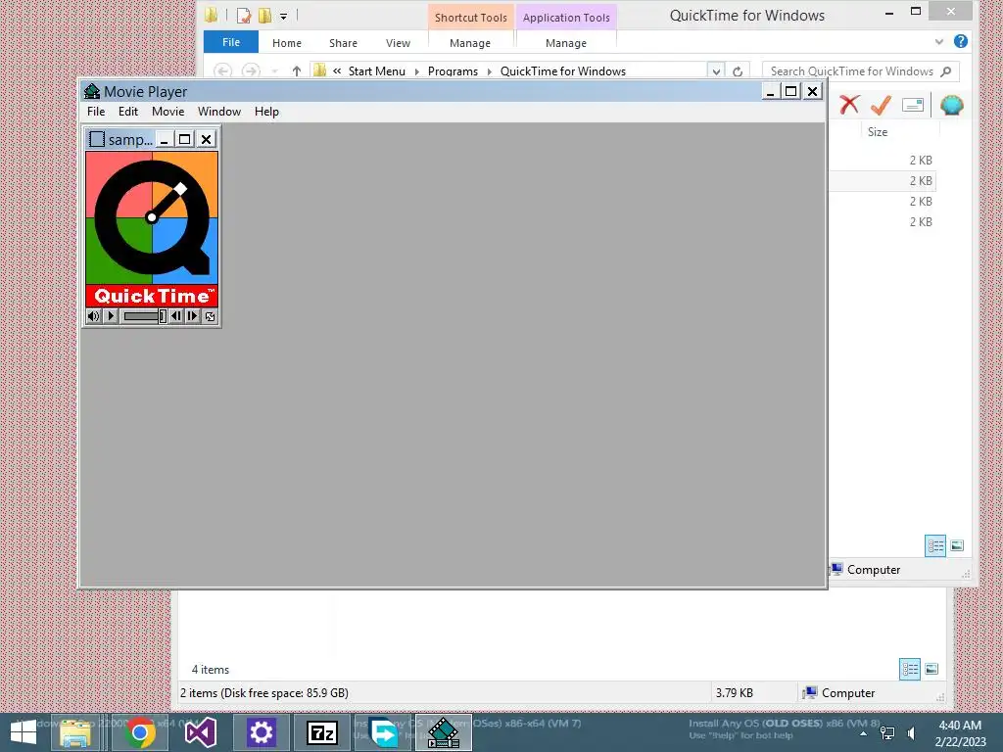Toggle Details view in the '4 items' window

(x=910, y=669)
